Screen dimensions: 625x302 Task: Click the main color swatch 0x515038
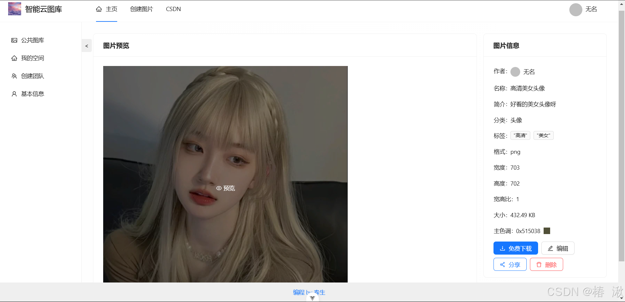point(547,231)
